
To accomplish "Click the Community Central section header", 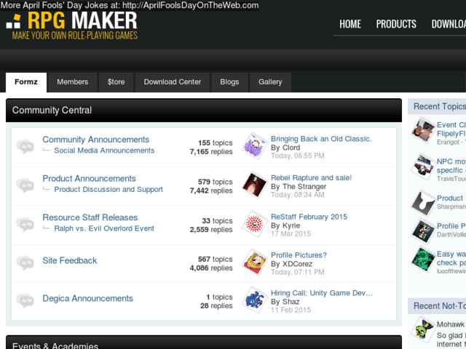I will [x=204, y=111].
